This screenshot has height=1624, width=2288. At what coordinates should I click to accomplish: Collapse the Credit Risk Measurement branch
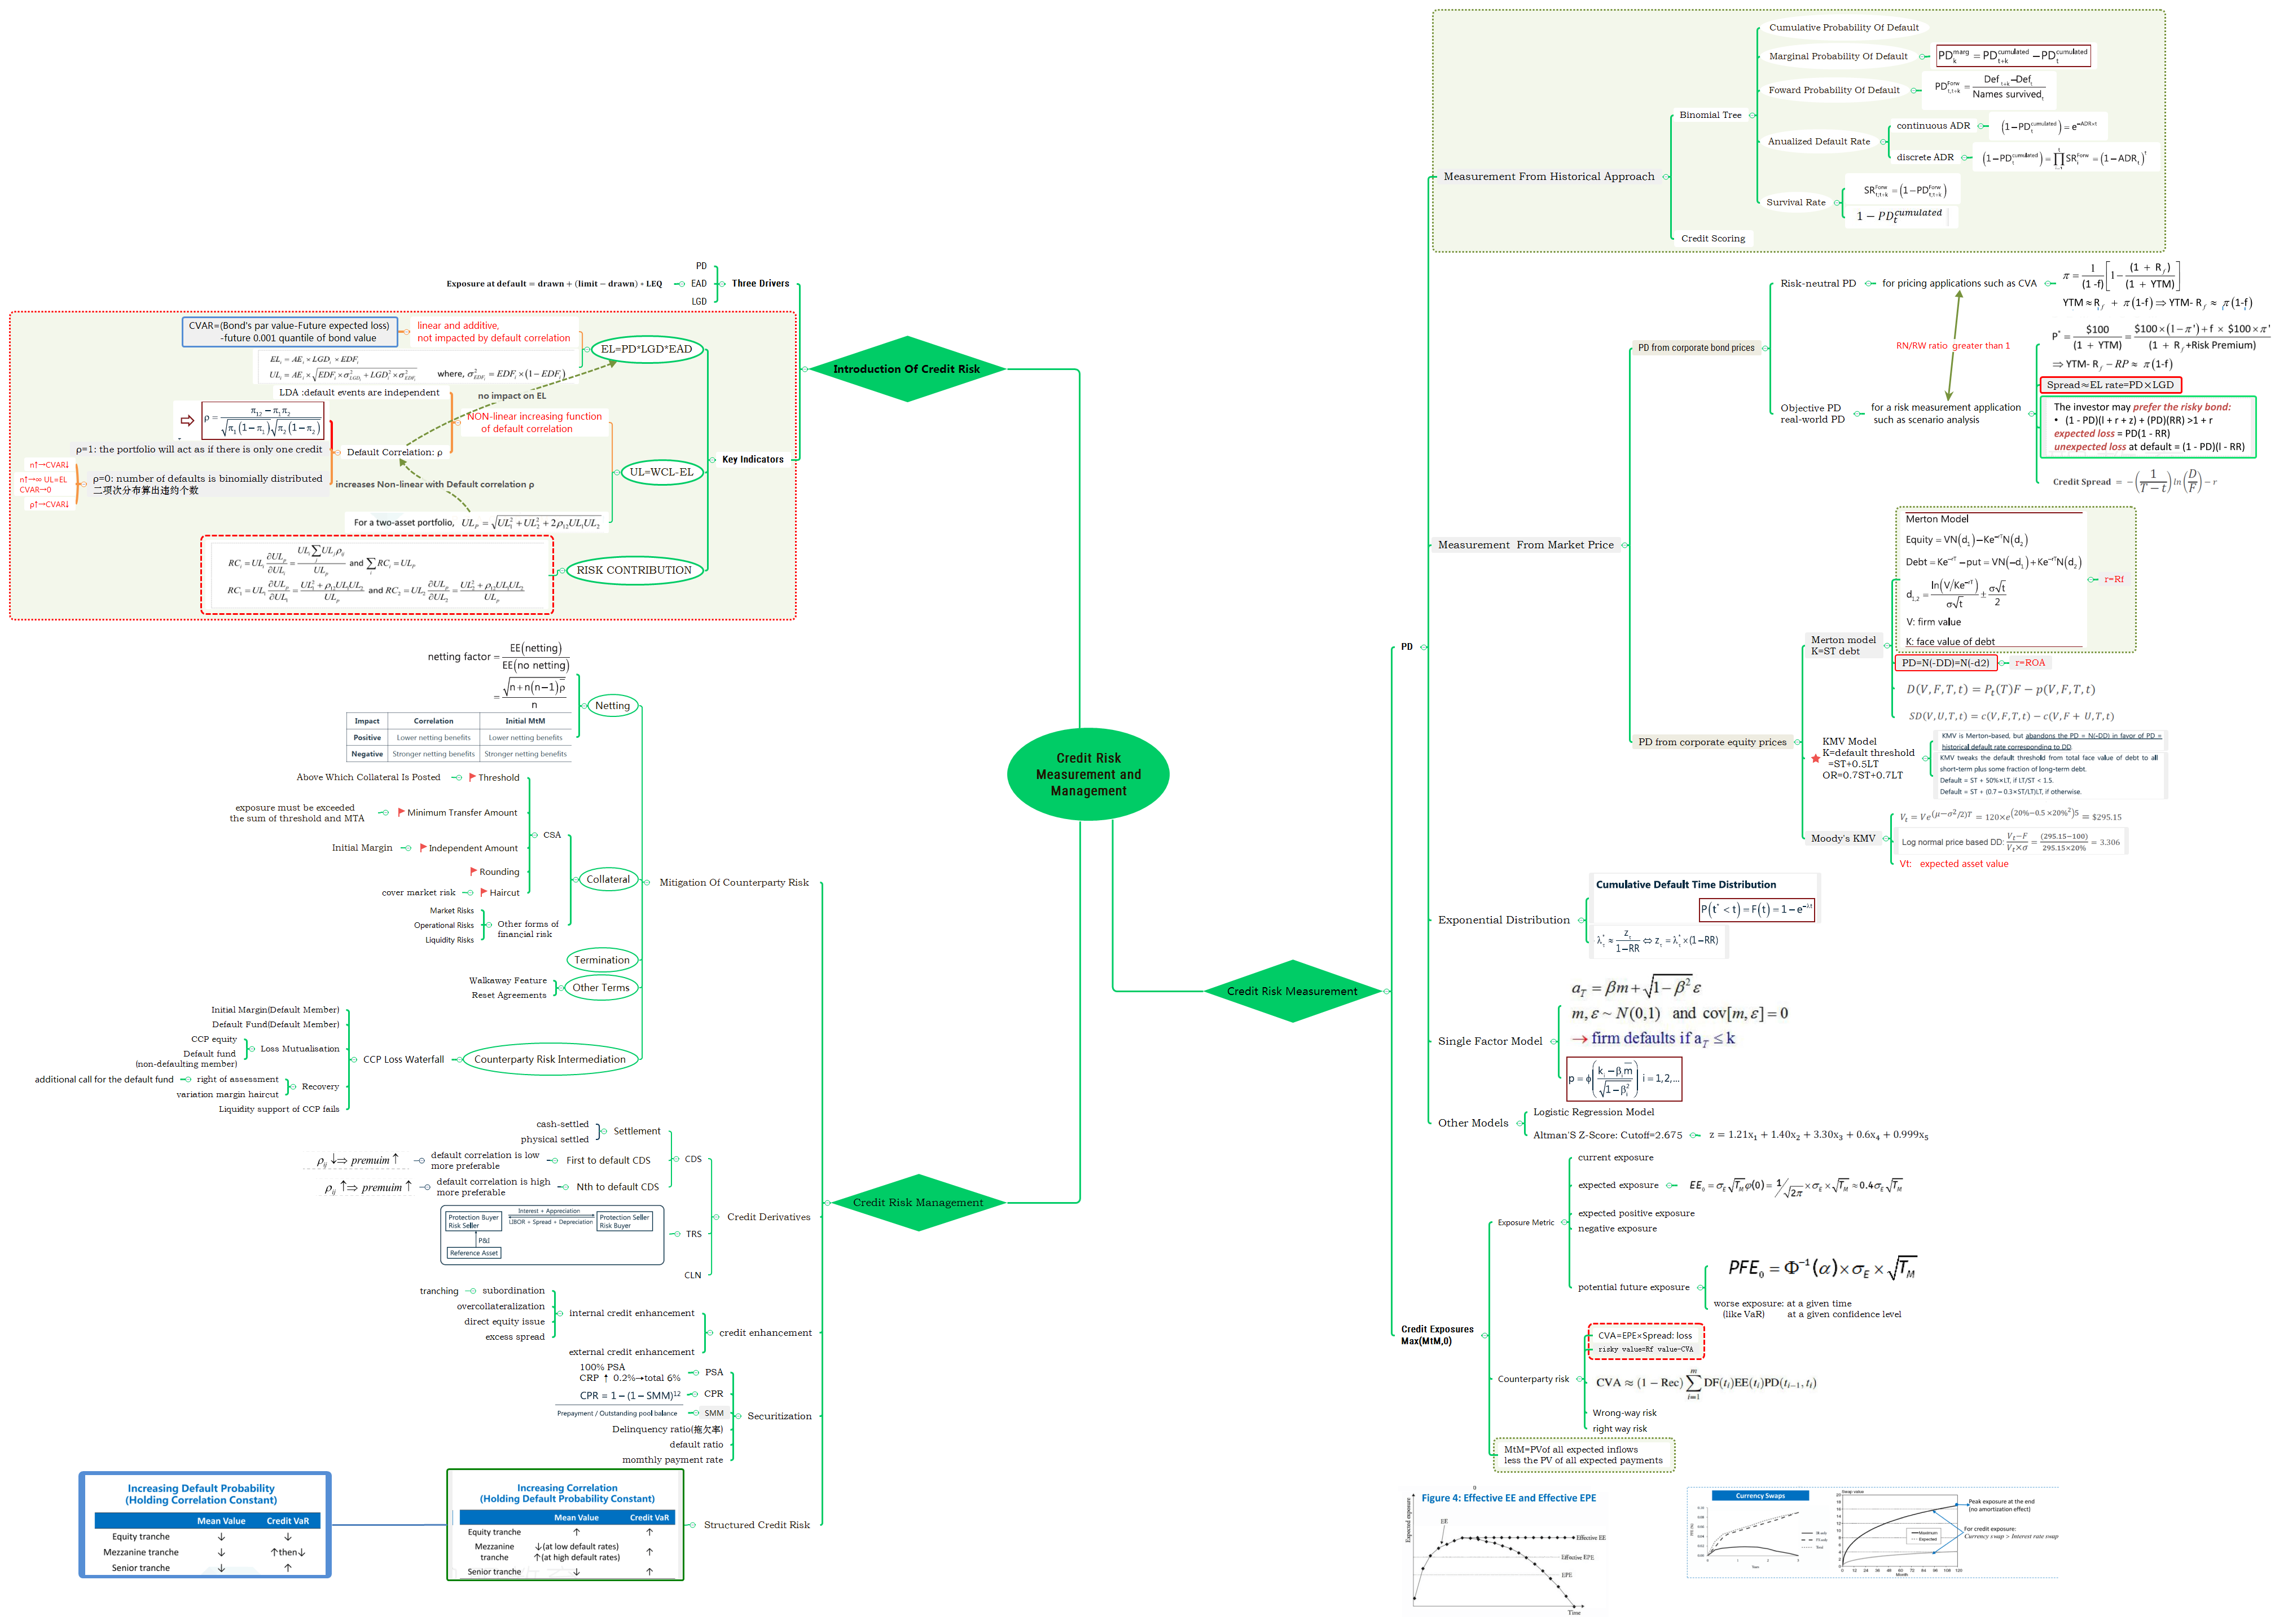click(1388, 991)
